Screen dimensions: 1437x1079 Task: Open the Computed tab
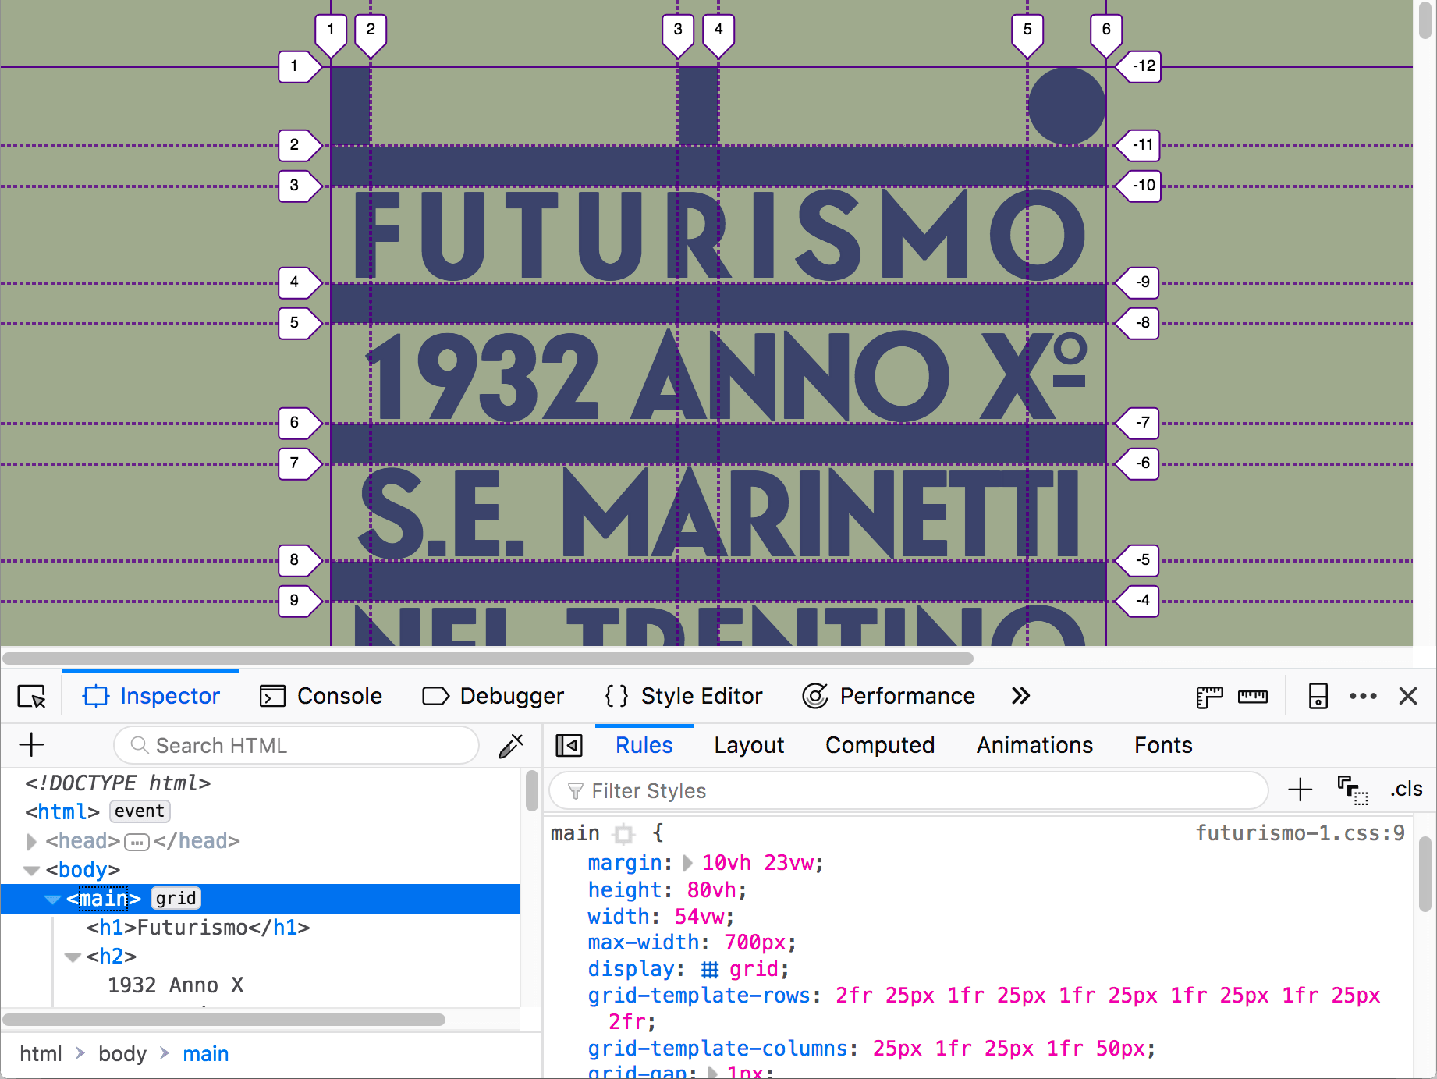pos(879,745)
